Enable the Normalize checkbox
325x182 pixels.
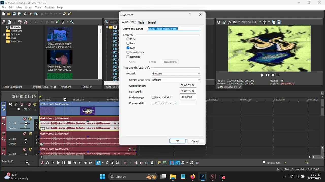128,57
